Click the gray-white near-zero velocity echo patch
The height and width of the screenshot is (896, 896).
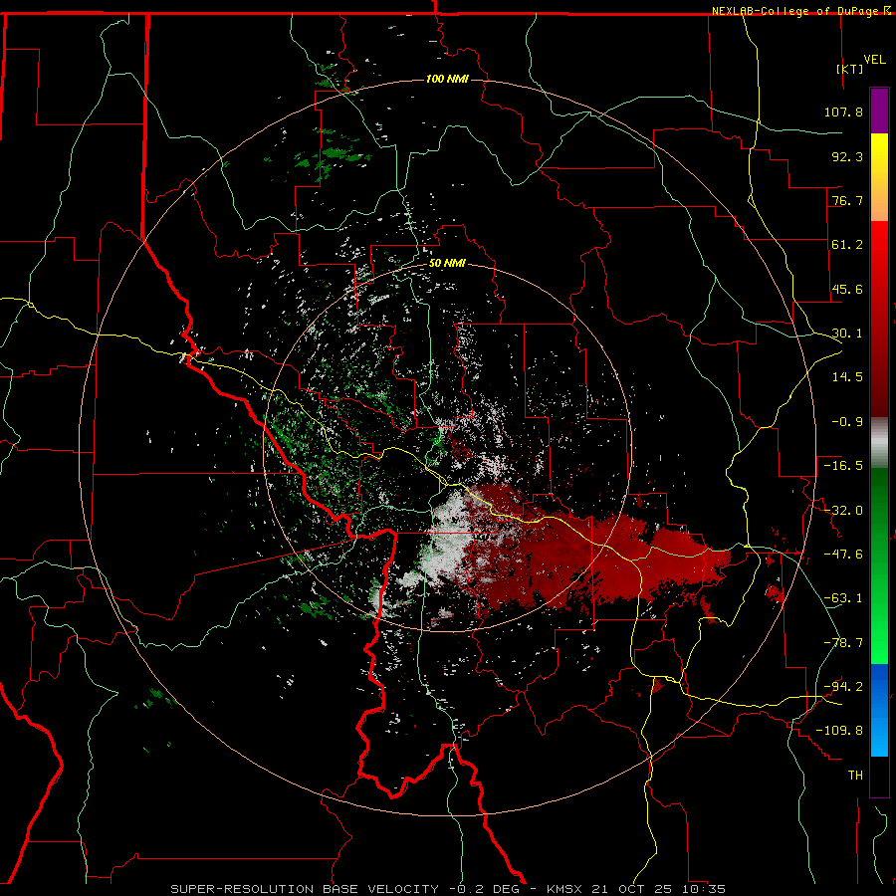click(449, 538)
